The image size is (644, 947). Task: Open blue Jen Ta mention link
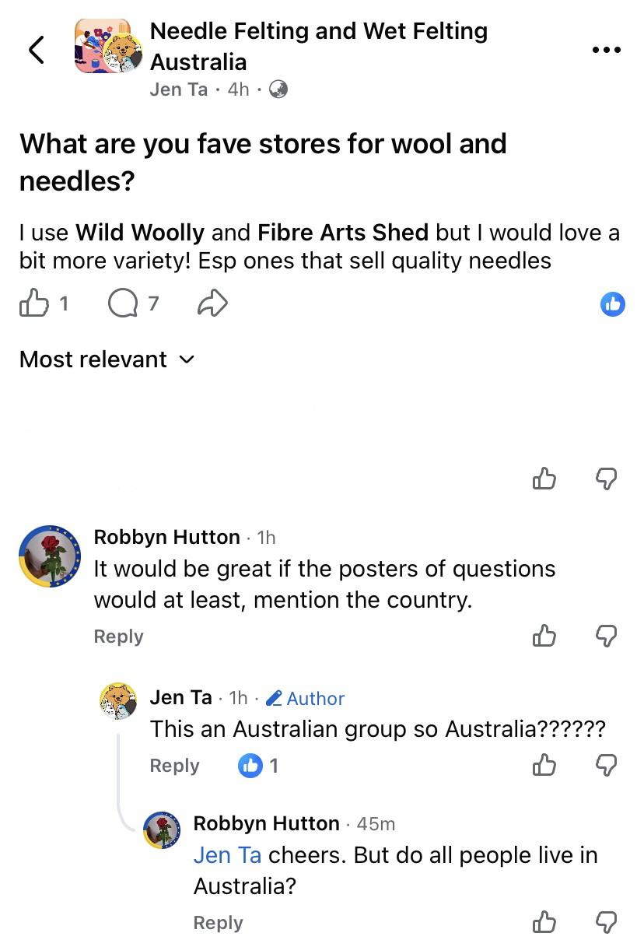pos(226,855)
